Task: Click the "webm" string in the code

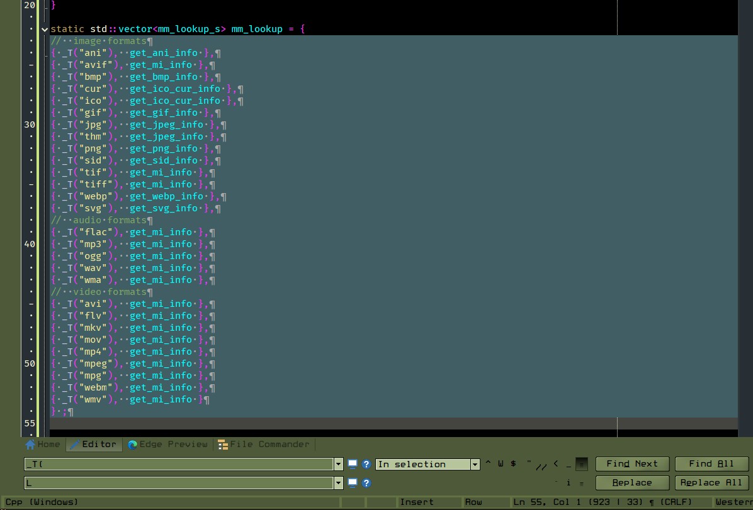Action: pyautogui.click(x=96, y=387)
